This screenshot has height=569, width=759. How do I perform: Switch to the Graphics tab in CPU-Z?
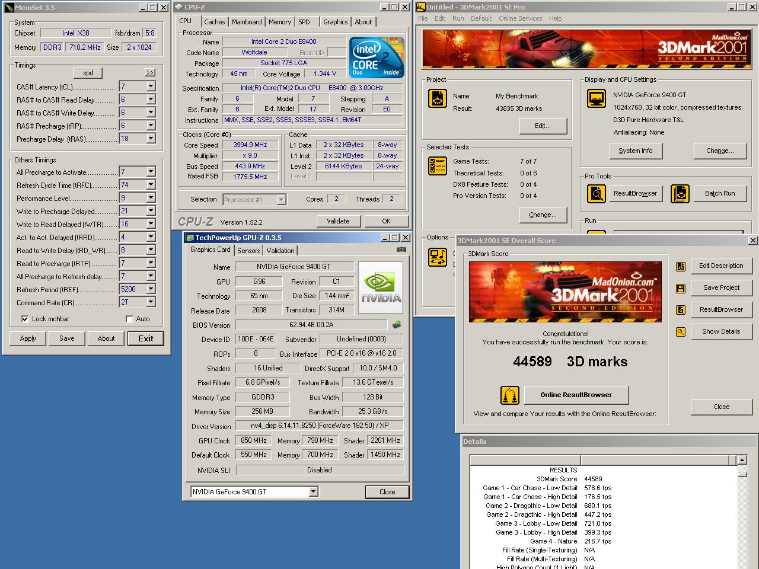(336, 22)
